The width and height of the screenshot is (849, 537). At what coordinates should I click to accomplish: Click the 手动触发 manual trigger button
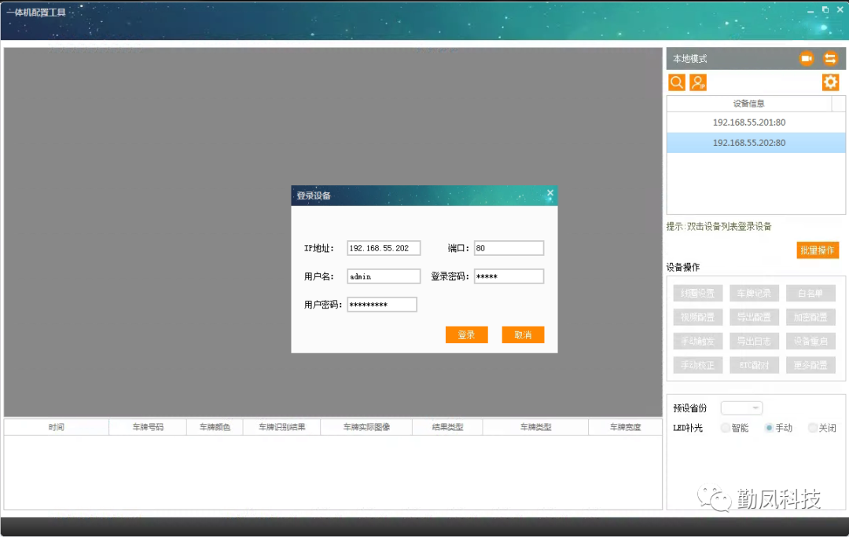[697, 341]
